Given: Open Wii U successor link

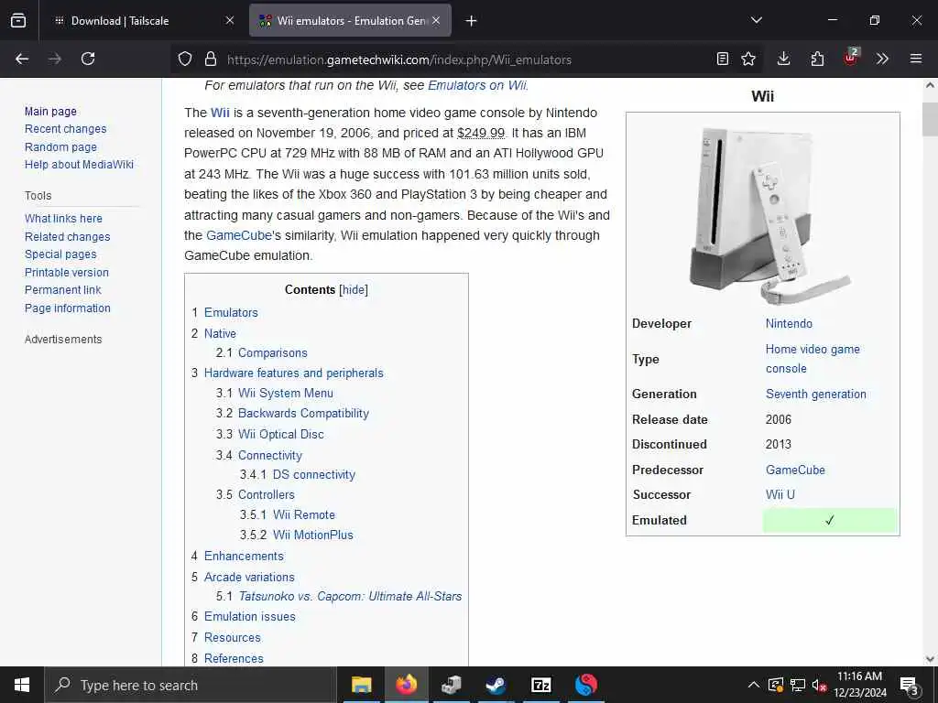Looking at the screenshot, I should pos(780,494).
